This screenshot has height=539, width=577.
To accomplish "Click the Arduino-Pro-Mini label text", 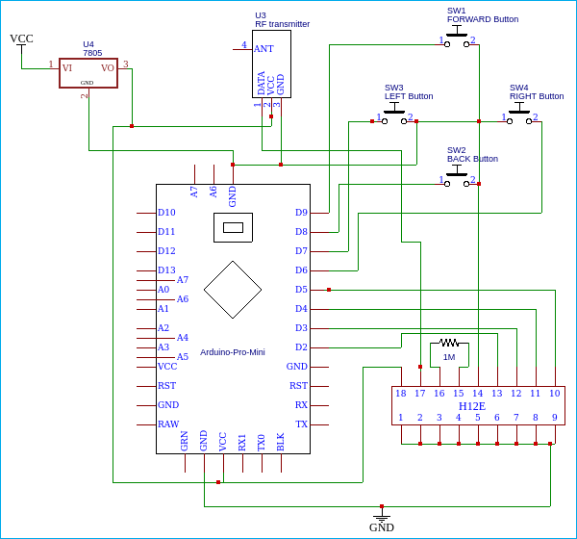I will click(x=233, y=352).
